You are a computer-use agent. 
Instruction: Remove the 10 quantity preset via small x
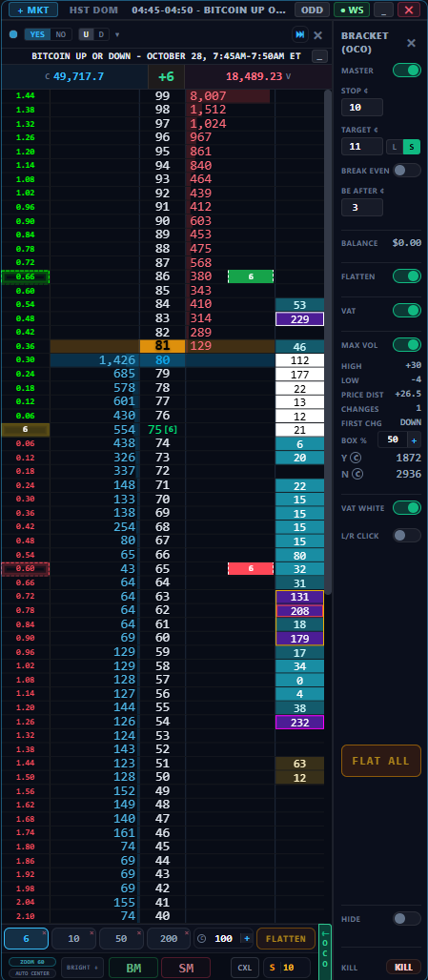[92, 932]
